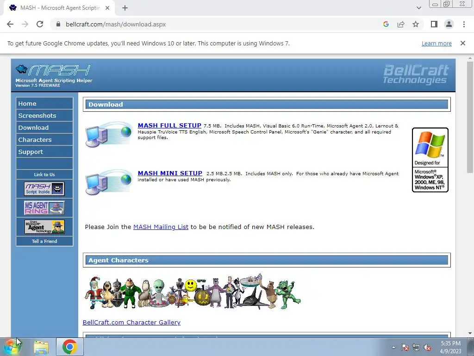Open a new tab with plus button
Image resolution: width=474 pixels, height=356 pixels.
click(125, 8)
